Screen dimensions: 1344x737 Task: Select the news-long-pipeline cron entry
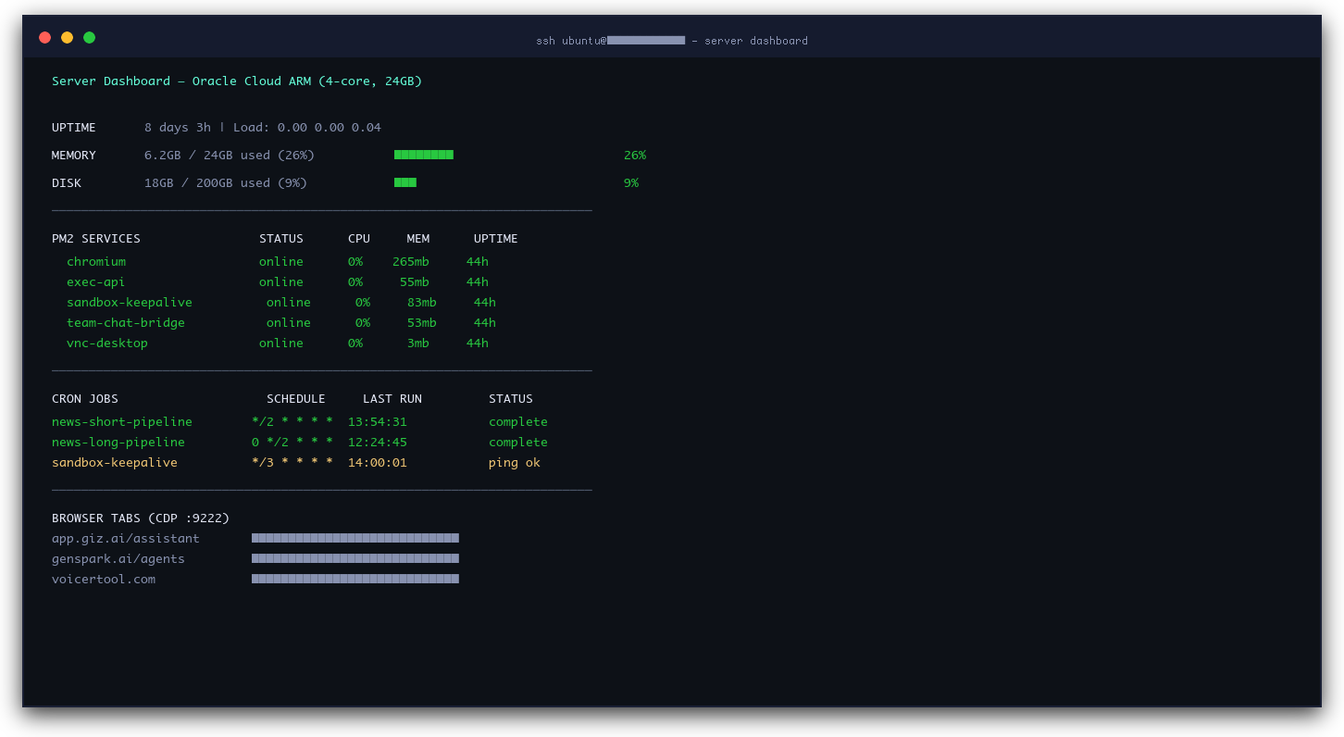[x=118, y=442]
